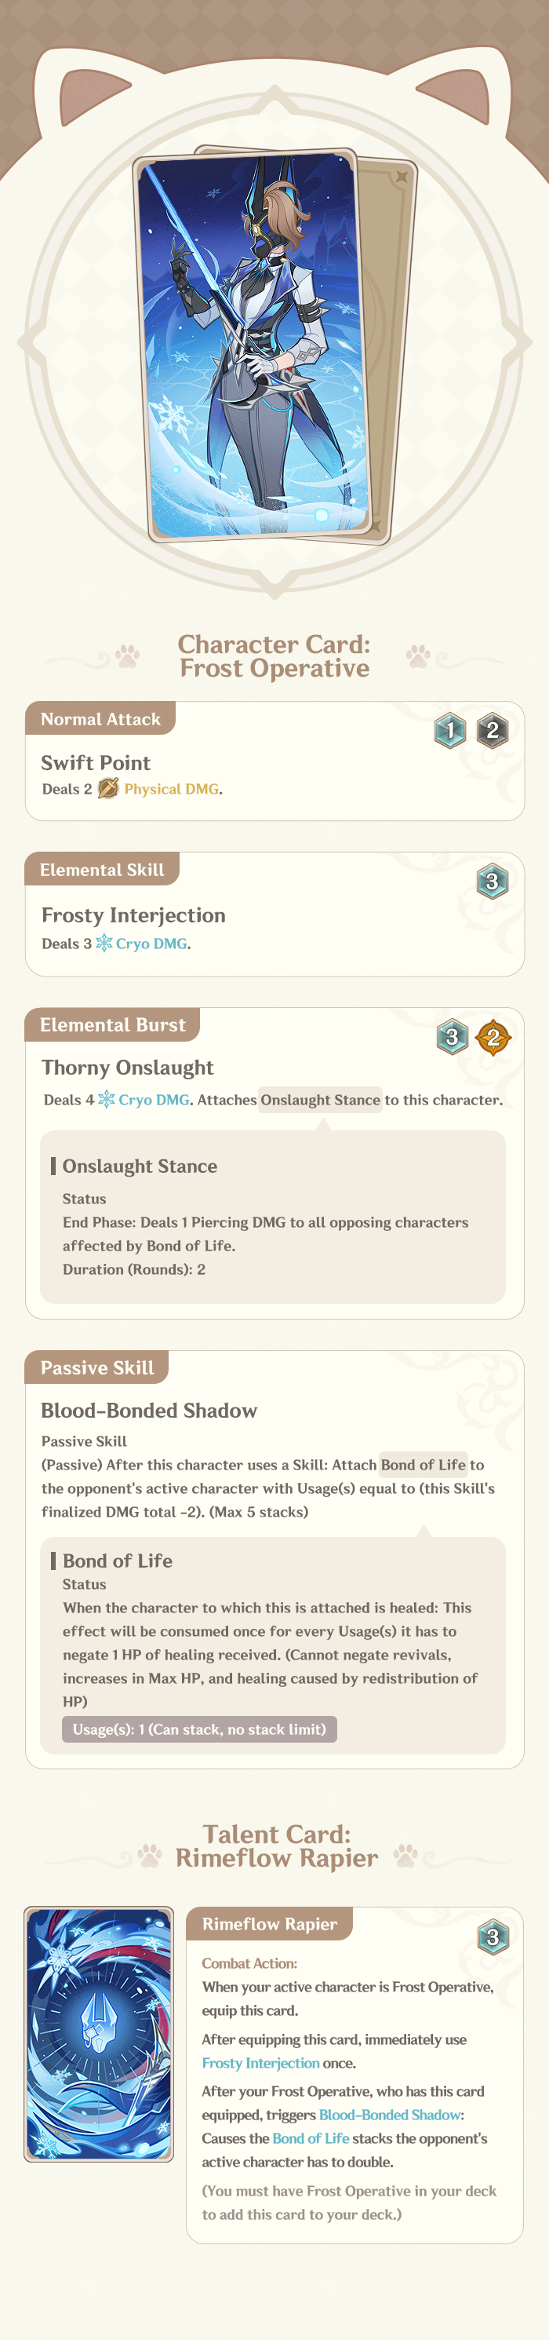
Task: Click Elemental Burst's cost 3 Cryo dice icon
Action: [x=452, y=1036]
